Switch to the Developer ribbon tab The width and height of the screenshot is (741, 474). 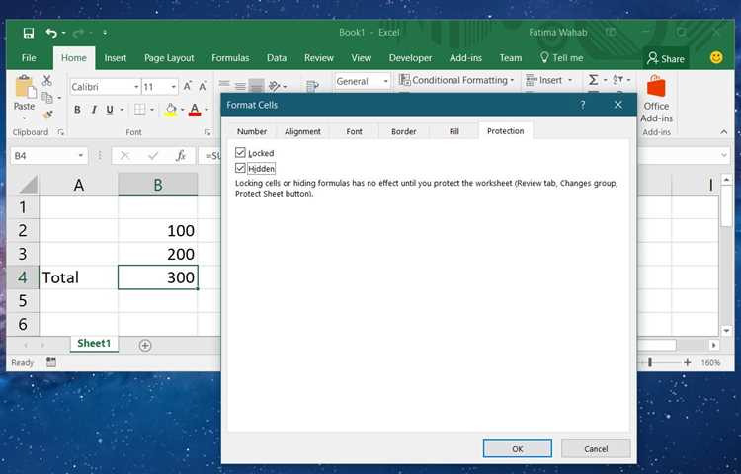tap(410, 57)
